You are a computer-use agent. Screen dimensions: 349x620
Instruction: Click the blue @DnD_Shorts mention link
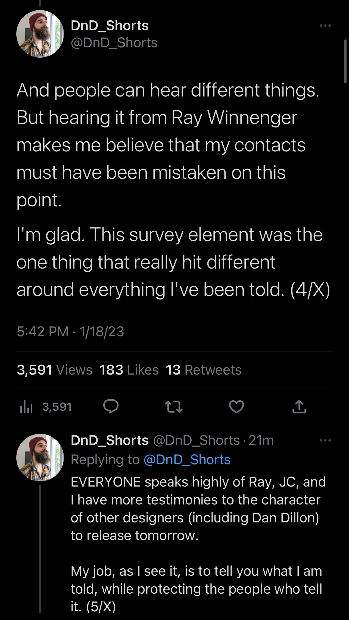click(x=187, y=460)
